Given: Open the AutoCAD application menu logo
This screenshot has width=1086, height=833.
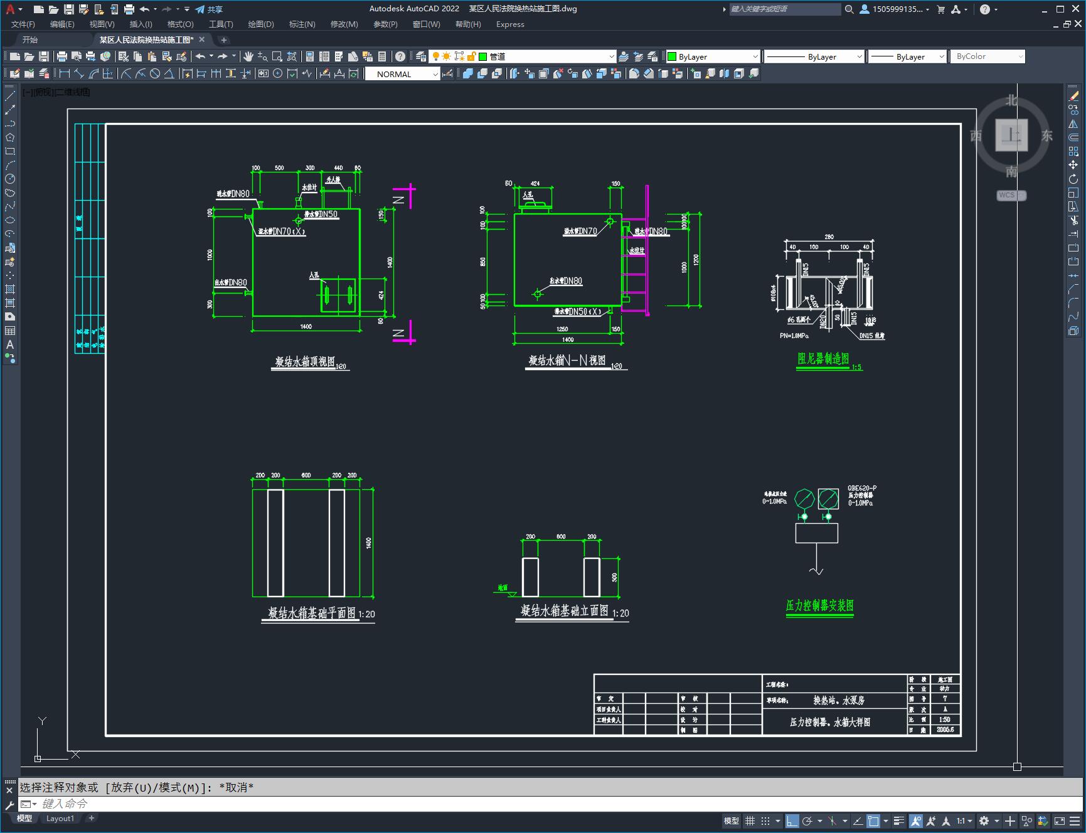Looking at the screenshot, I should 10,9.
